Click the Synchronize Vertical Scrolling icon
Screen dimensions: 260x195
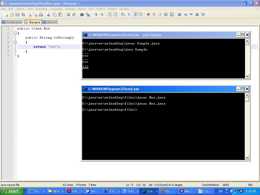click(109, 14)
